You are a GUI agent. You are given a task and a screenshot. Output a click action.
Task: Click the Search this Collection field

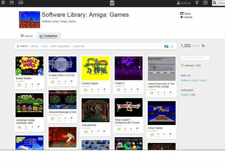195,58
